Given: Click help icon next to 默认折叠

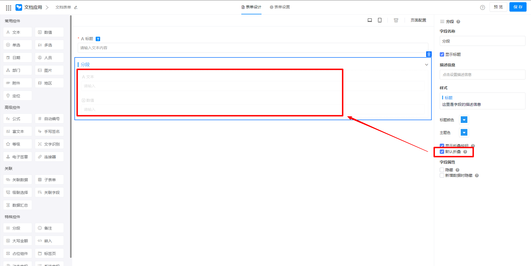Looking at the screenshot, I should coord(465,152).
